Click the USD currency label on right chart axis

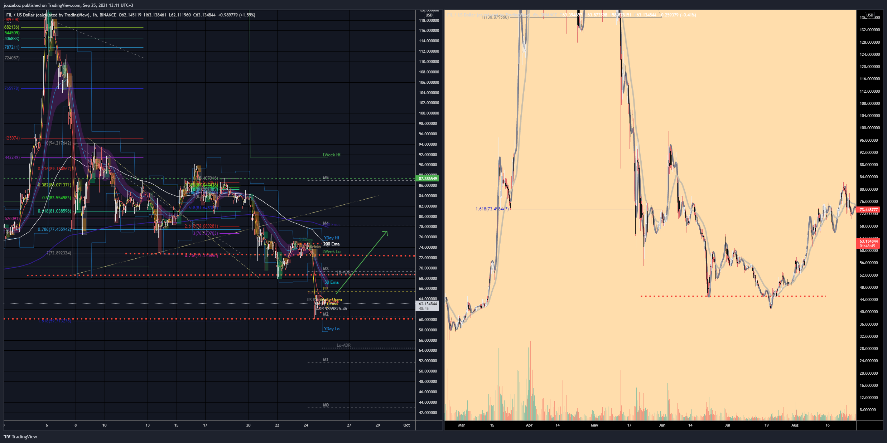pos(870,15)
